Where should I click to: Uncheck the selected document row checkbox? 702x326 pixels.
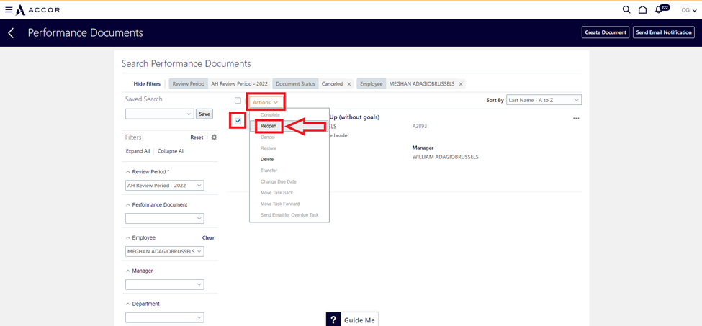pyautogui.click(x=238, y=120)
